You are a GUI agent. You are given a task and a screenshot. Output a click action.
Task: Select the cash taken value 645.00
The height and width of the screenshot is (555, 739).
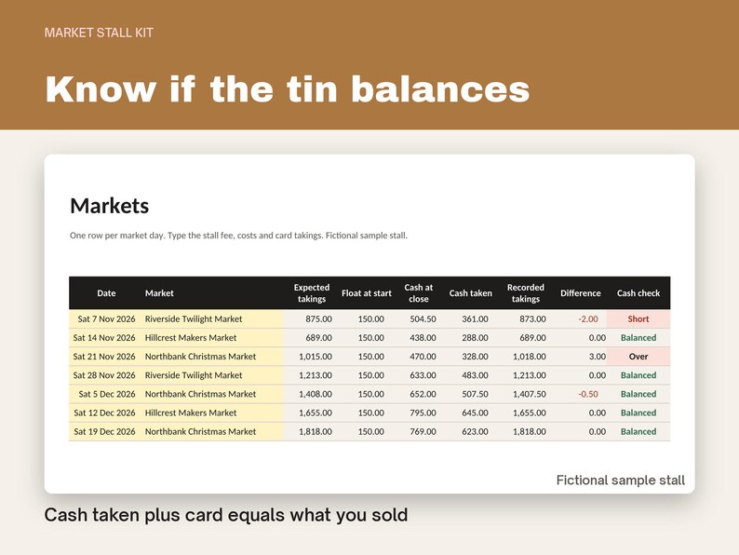[x=475, y=413]
